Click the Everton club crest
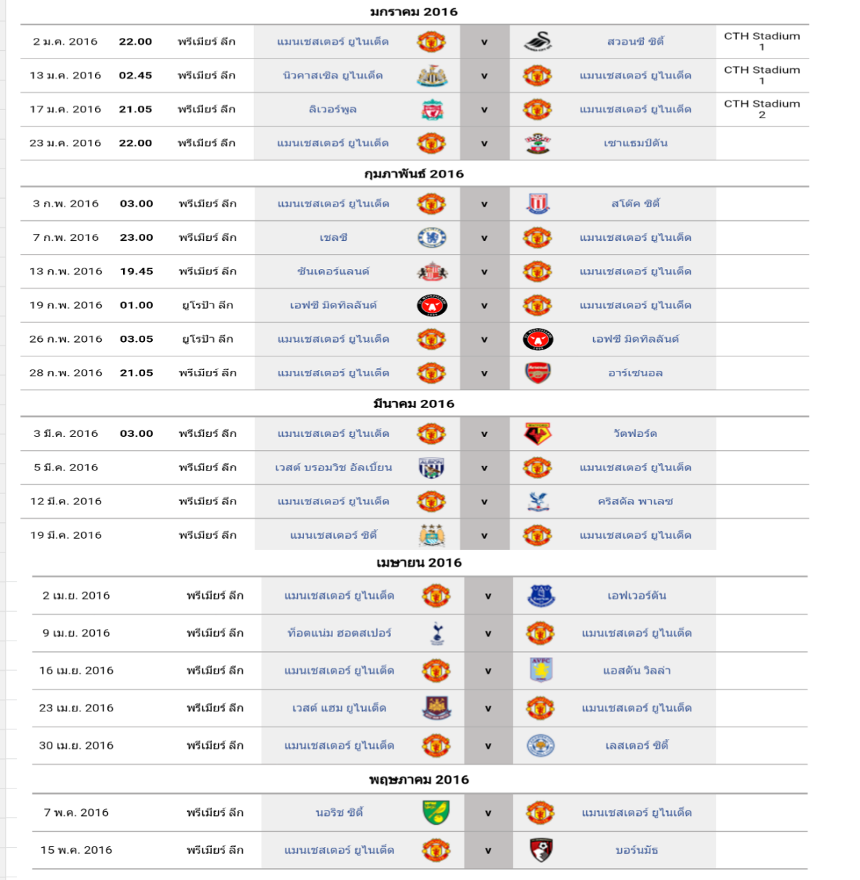This screenshot has height=880, width=860. 541,596
